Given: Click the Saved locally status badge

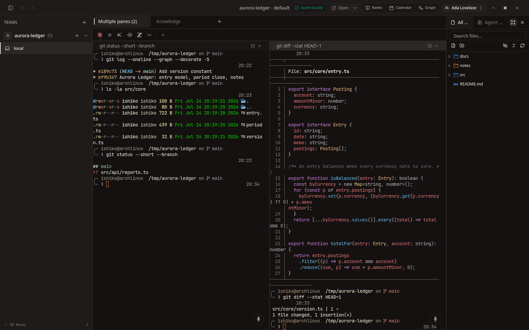Looking at the screenshot, I should click(x=309, y=8).
